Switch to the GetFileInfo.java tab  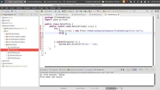(x=95, y=14)
